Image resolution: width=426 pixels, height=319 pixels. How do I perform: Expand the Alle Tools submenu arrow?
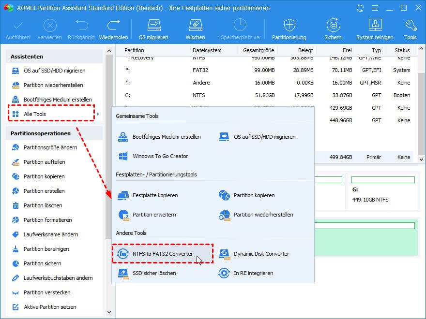coord(98,114)
